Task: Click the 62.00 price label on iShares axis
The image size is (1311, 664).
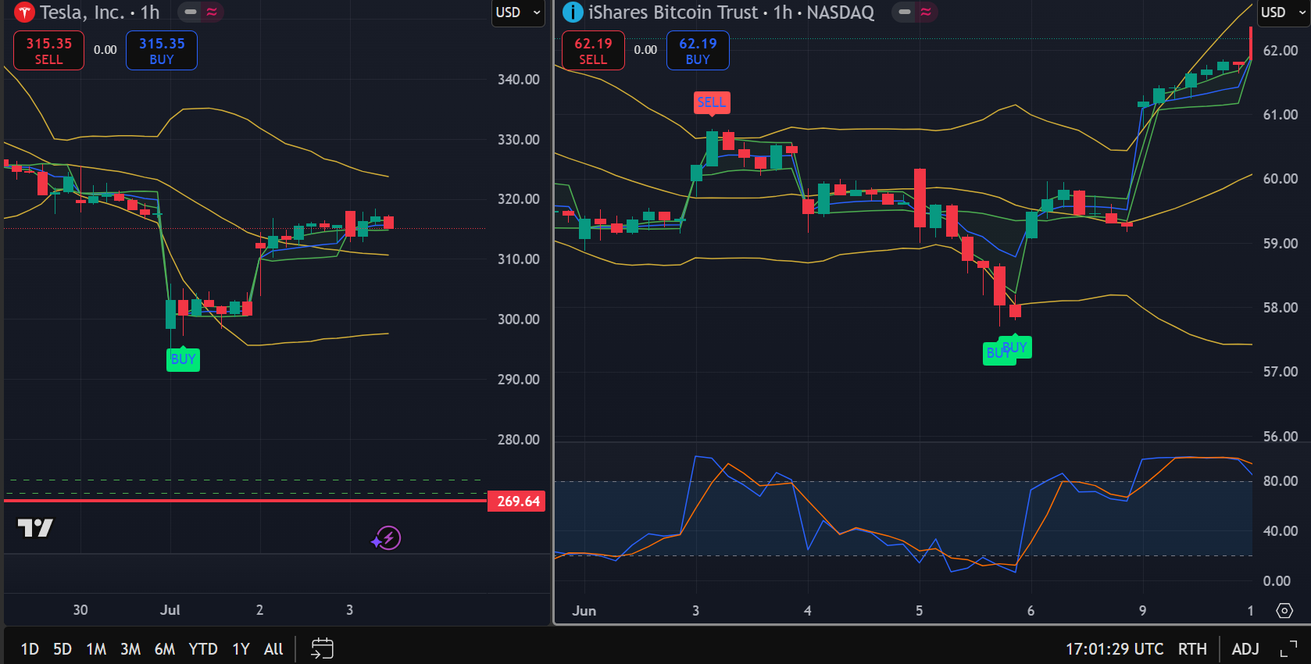Action: pyautogui.click(x=1281, y=51)
